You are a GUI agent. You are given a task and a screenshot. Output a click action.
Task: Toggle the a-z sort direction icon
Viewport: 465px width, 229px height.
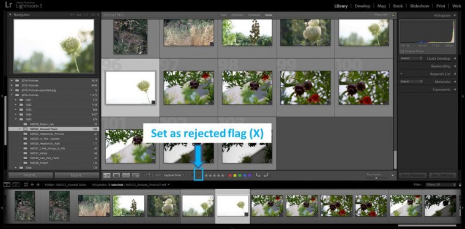coord(149,175)
